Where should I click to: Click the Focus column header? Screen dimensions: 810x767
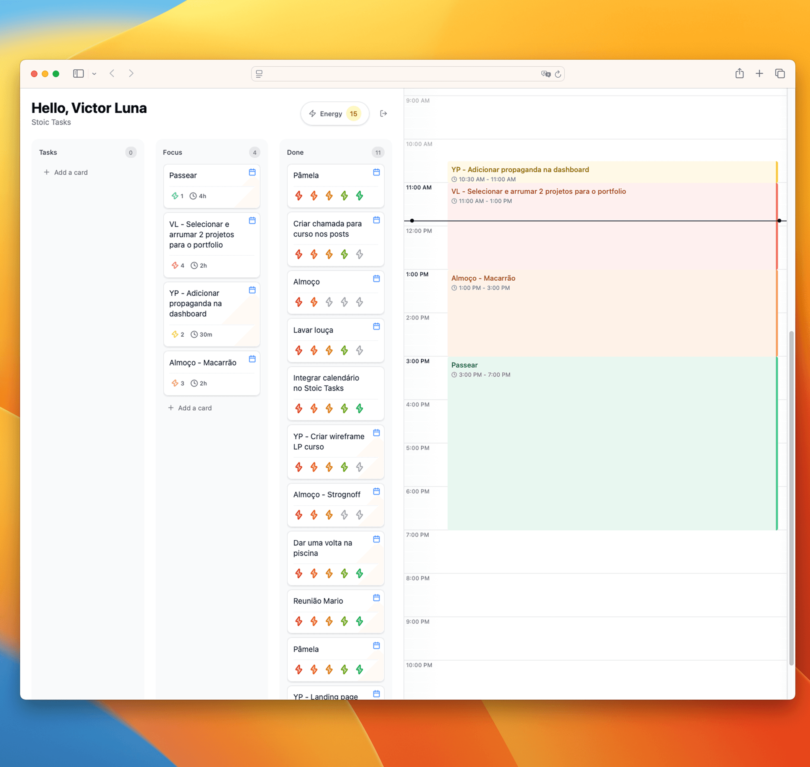pos(173,153)
